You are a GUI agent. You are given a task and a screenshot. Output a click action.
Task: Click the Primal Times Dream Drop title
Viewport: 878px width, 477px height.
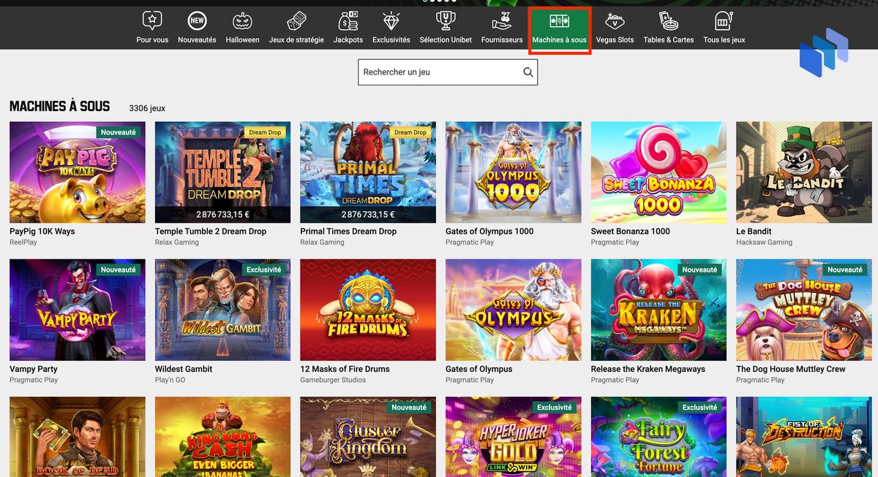tap(348, 232)
